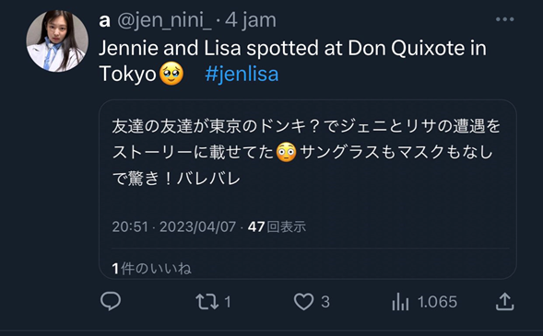This screenshot has height=336, width=543.
Task: Click the quoted tweet time 20:51
Action: (x=130, y=227)
